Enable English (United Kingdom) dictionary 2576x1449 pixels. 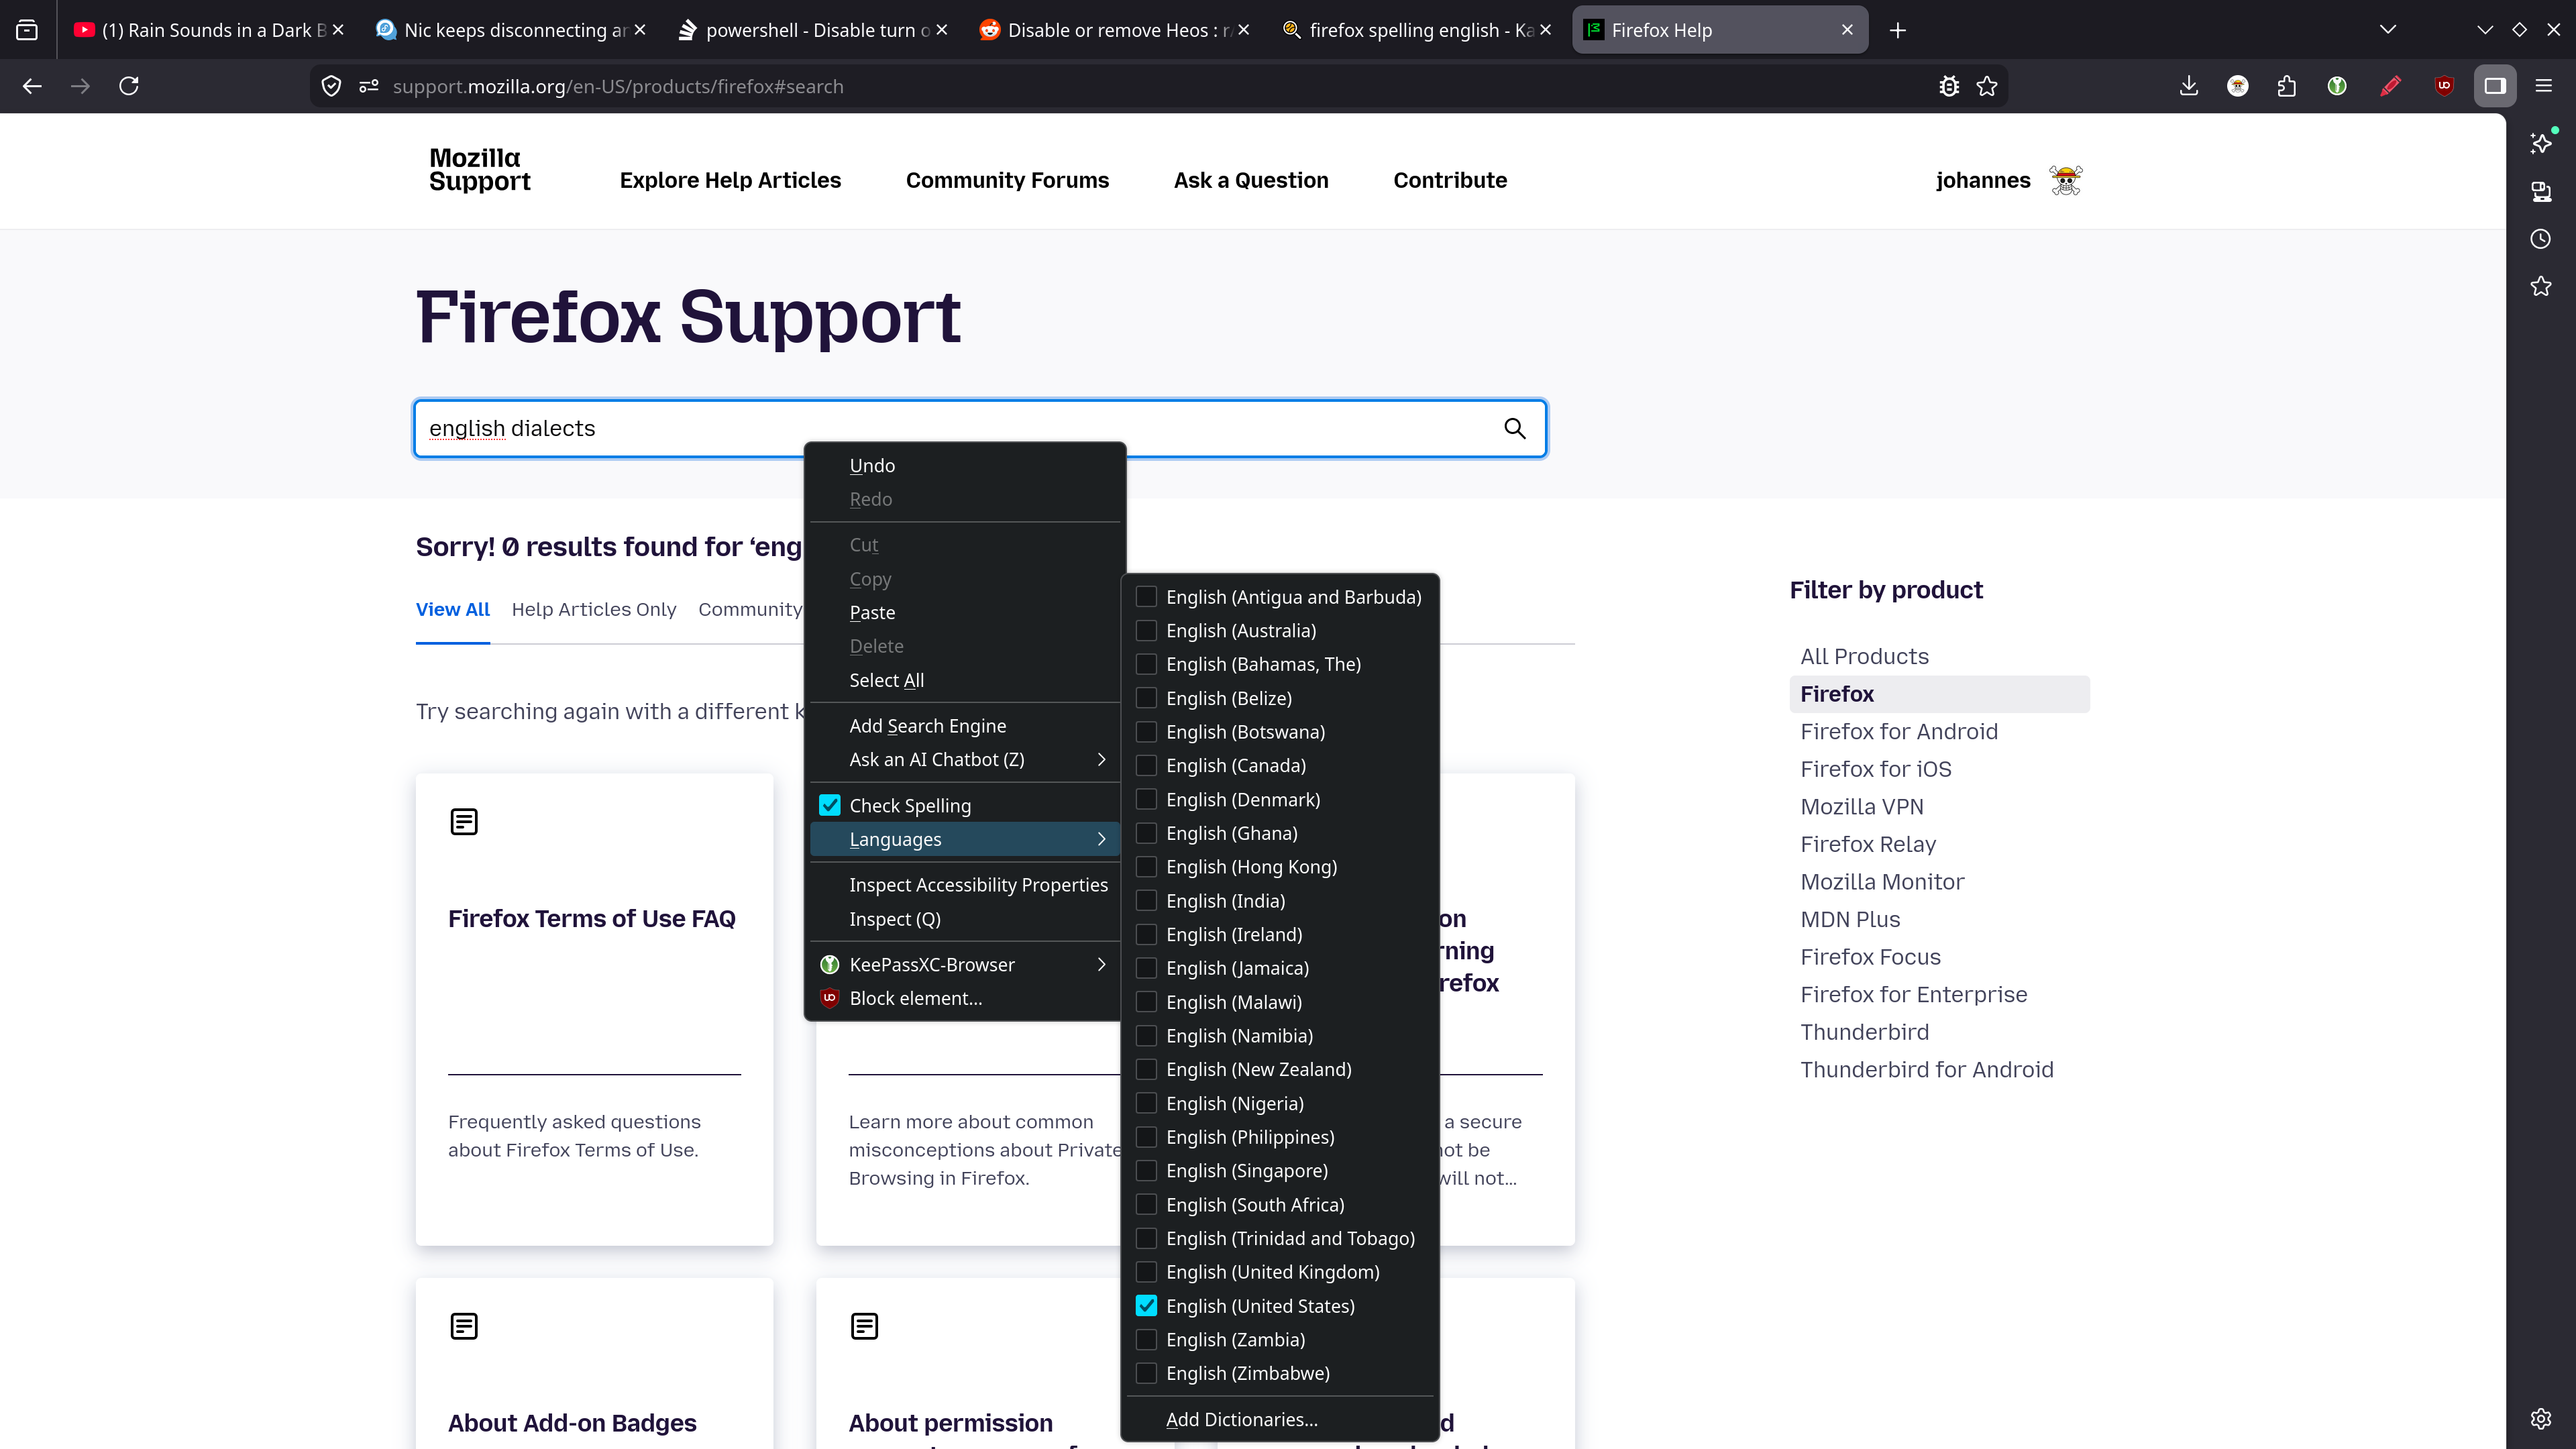pos(1272,1272)
